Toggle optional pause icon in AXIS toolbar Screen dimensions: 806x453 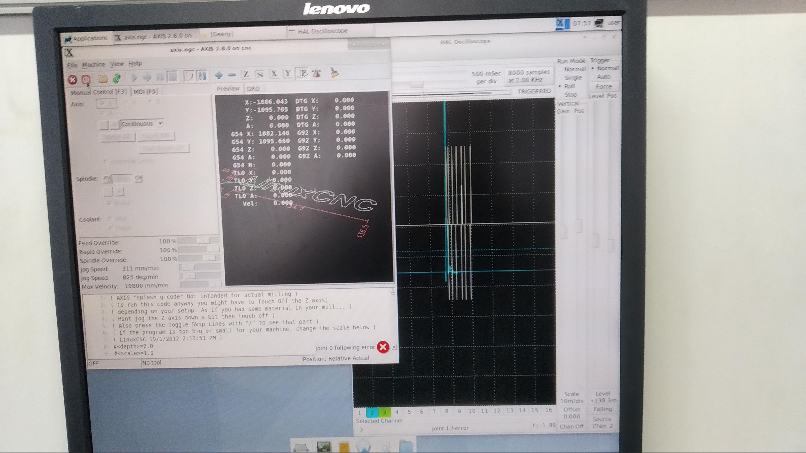pyautogui.click(x=202, y=75)
